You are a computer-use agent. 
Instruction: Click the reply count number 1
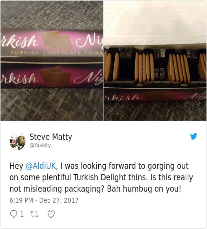point(22,214)
